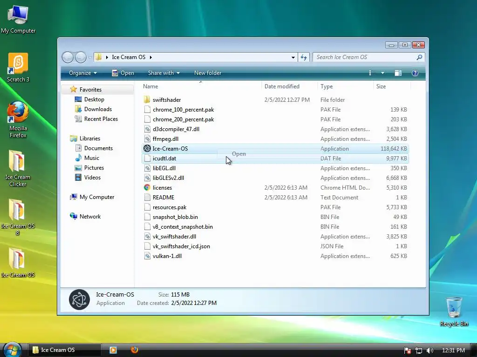
Task: Open Desktop in the navigation pane
Action: click(x=94, y=99)
